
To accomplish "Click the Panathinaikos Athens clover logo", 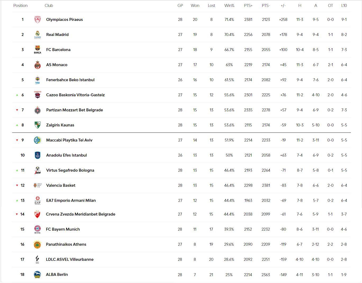I will tap(37, 245).
